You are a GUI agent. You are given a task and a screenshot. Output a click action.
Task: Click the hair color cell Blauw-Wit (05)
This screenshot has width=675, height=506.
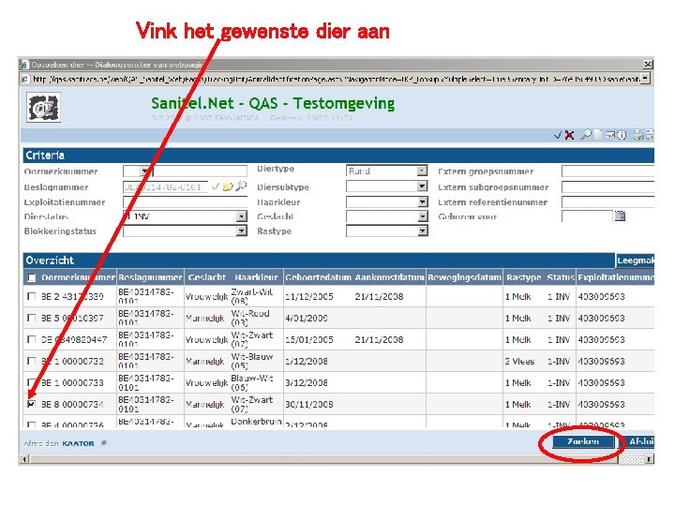252,382
